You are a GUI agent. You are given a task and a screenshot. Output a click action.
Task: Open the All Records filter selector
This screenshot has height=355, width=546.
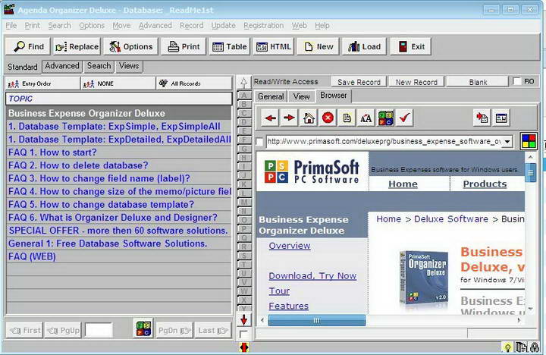194,83
